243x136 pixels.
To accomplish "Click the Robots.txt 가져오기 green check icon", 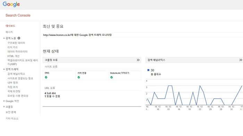I will click(111, 77).
